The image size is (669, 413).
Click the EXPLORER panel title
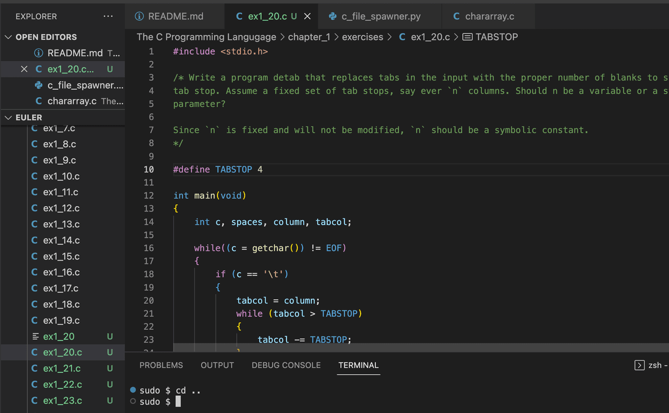point(36,16)
